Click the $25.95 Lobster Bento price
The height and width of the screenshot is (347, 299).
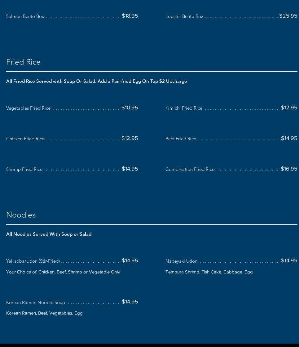click(288, 16)
